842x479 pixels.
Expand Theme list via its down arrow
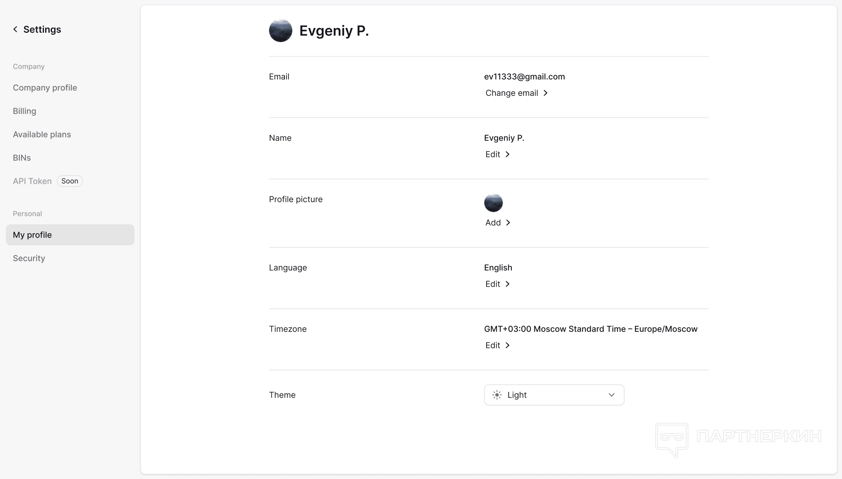click(x=611, y=395)
